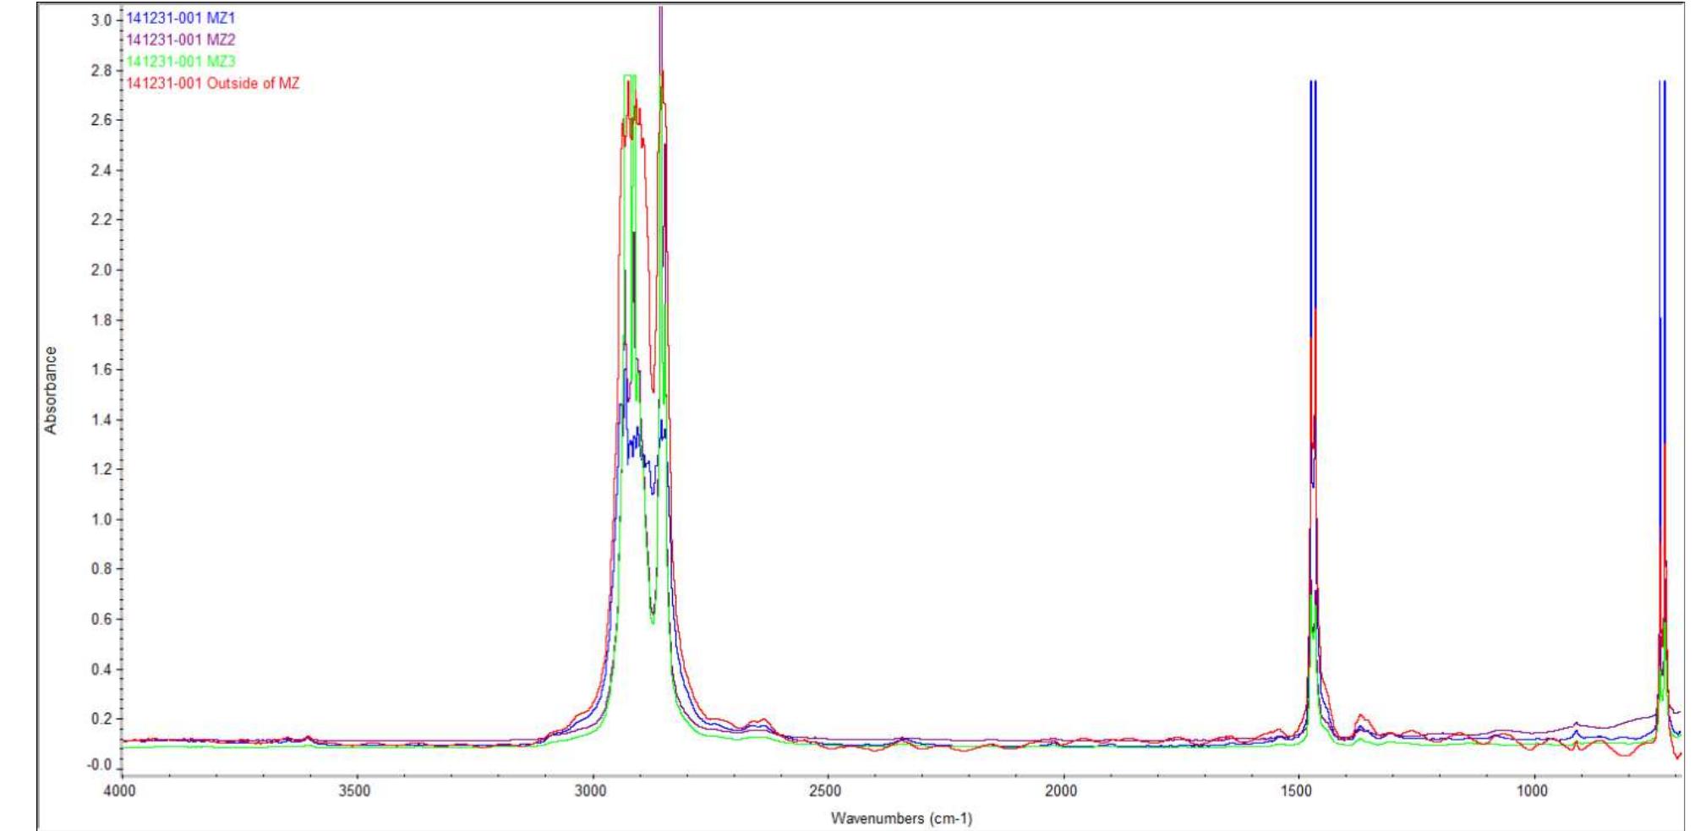The image size is (1695, 831).
Task: Click the Wavenumbers (cm-1) axis title
Action: click(x=901, y=818)
